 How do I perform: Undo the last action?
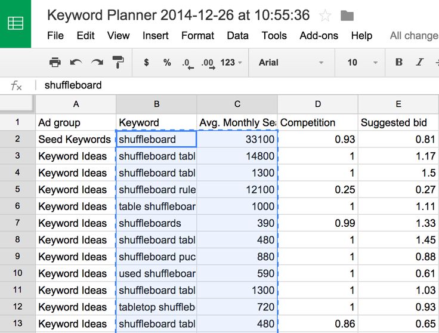tap(76, 62)
